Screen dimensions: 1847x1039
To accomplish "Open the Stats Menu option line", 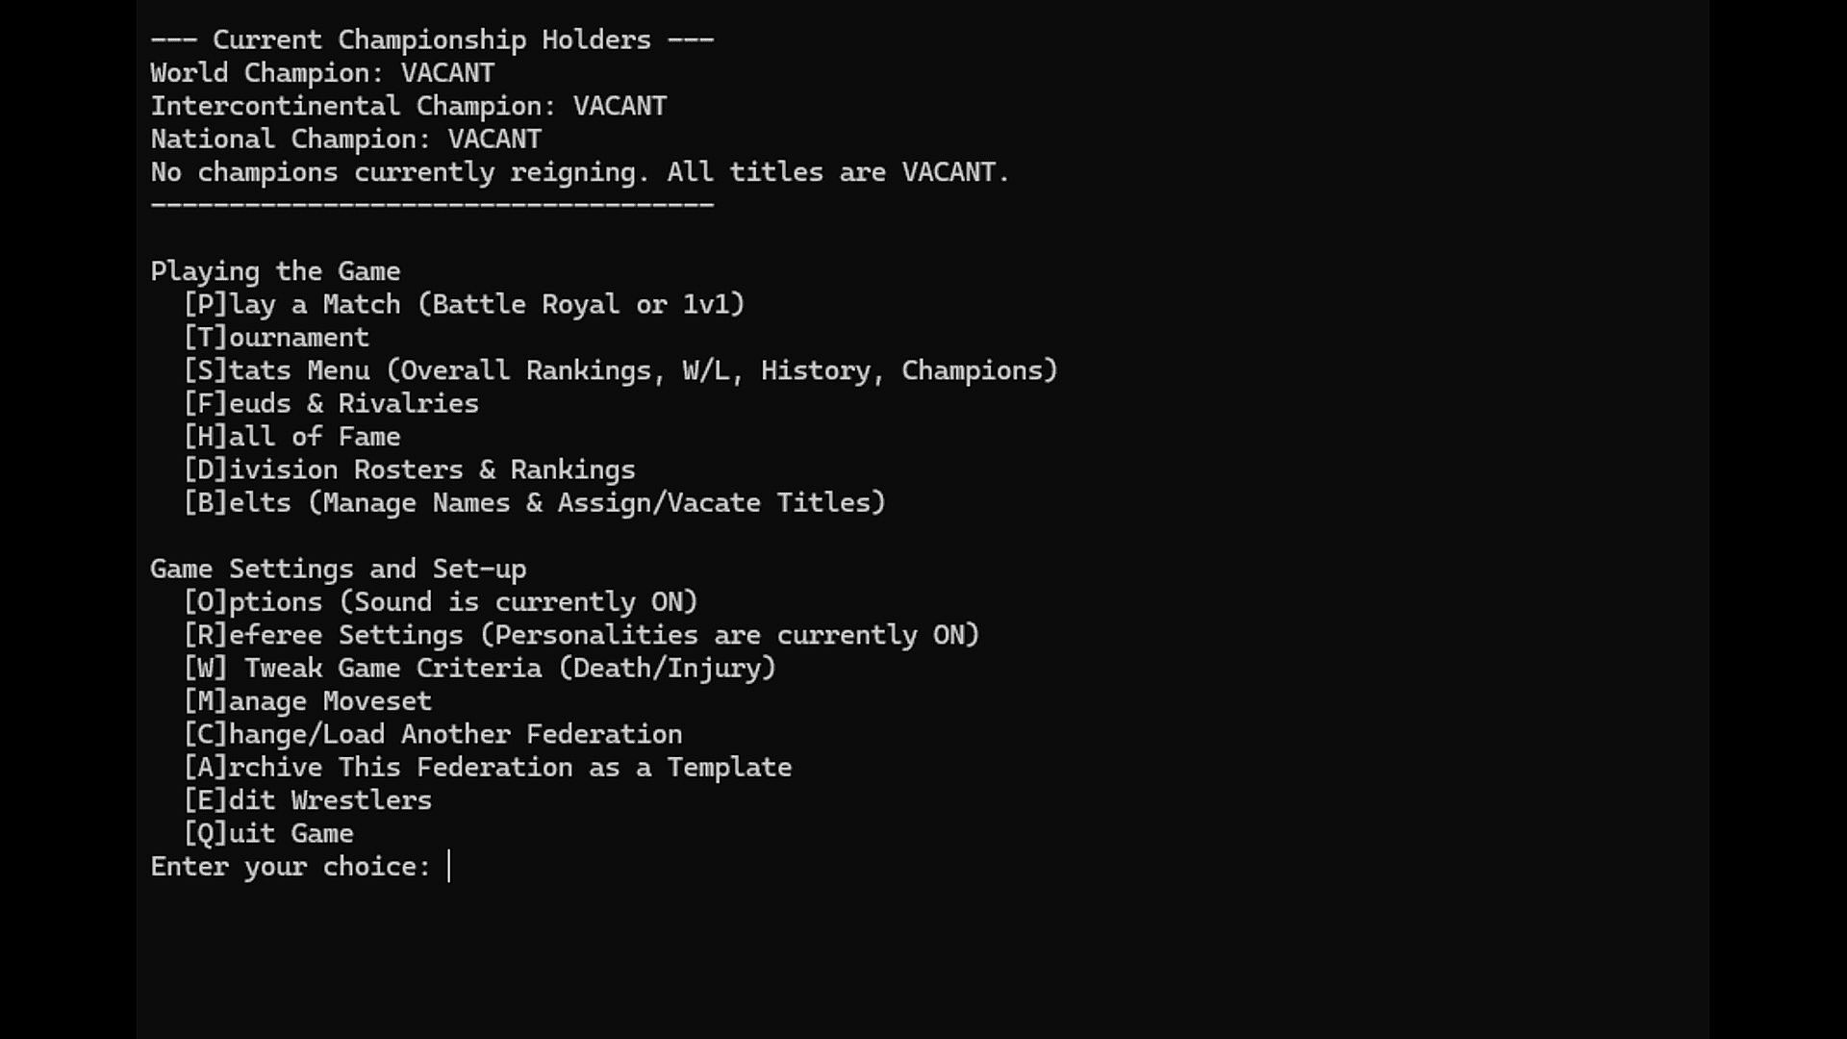I will click(x=620, y=370).
